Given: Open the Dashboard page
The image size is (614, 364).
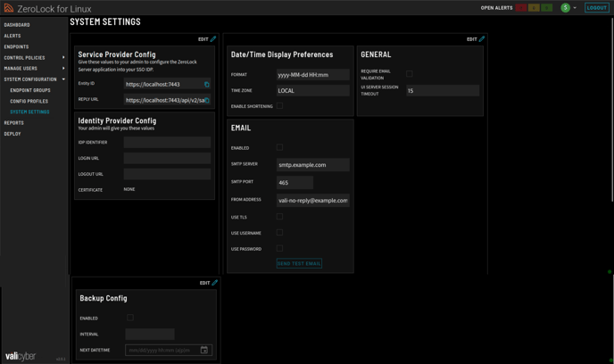Looking at the screenshot, I should click(x=17, y=25).
